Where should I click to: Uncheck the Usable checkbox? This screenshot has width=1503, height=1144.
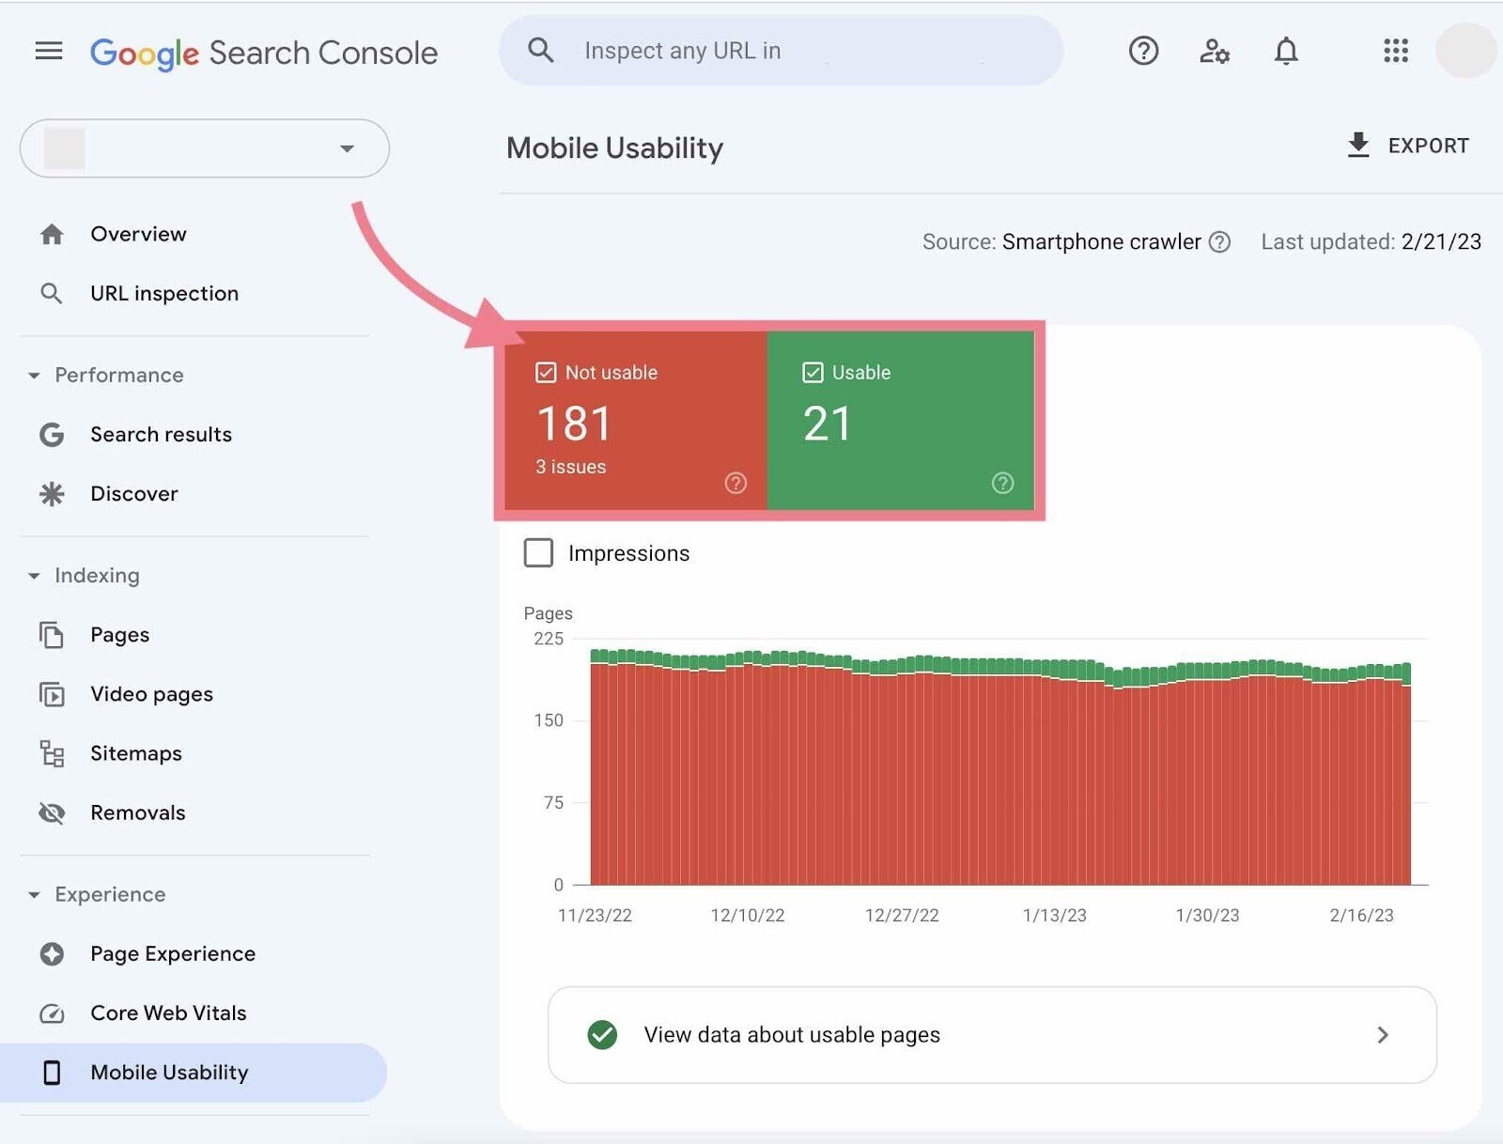point(813,373)
